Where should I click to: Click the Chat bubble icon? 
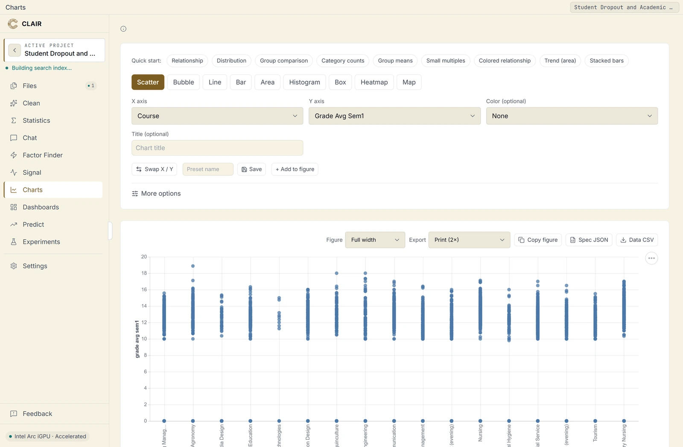pos(14,138)
